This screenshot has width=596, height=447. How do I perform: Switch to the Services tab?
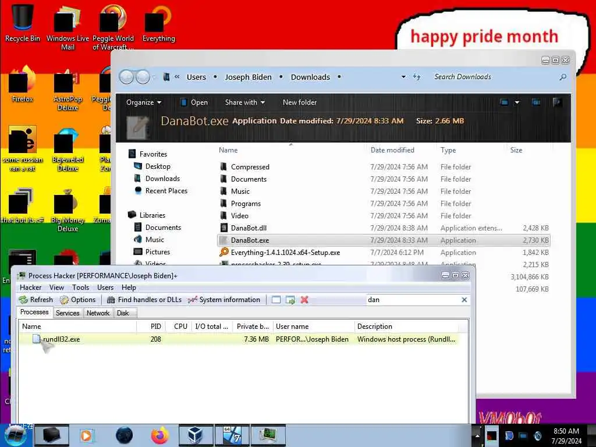(68, 313)
